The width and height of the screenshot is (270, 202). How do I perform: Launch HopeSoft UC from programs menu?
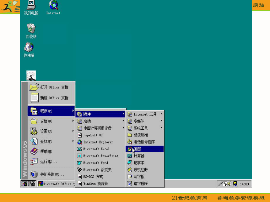100,135
